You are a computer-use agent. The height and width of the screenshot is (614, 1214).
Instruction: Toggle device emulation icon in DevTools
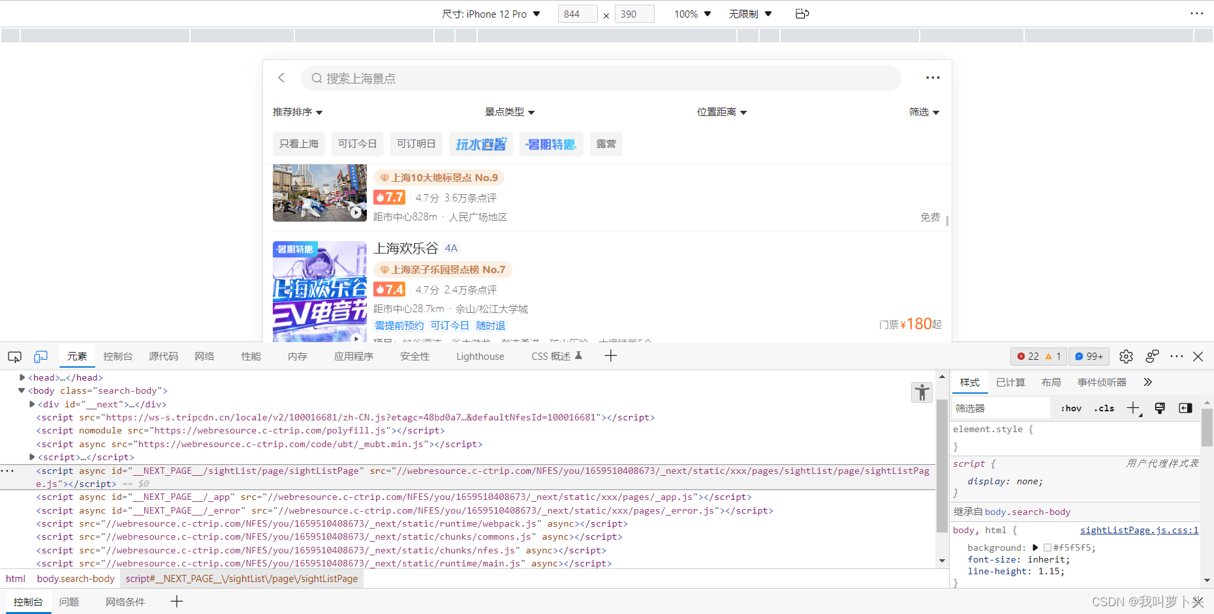click(40, 357)
